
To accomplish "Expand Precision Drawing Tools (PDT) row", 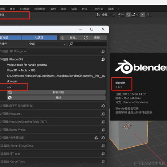I will pos(53,122).
